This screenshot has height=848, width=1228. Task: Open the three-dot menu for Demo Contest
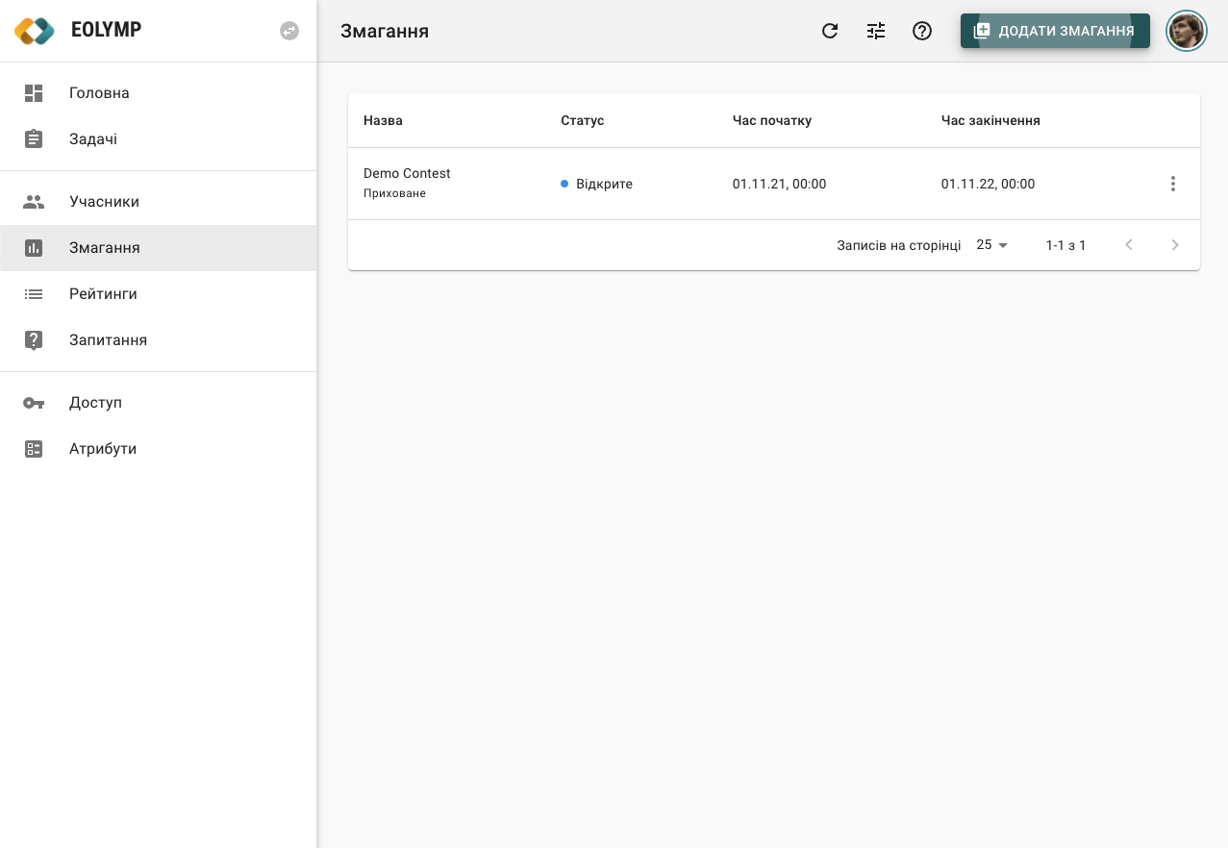tap(1172, 184)
